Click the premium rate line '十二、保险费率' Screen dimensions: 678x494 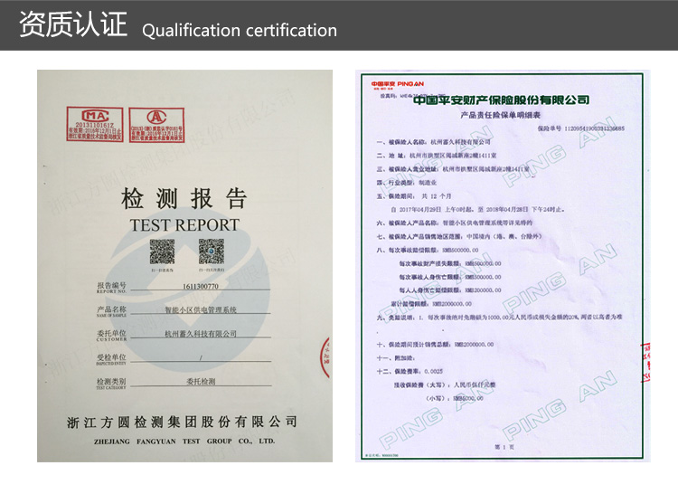(x=410, y=371)
